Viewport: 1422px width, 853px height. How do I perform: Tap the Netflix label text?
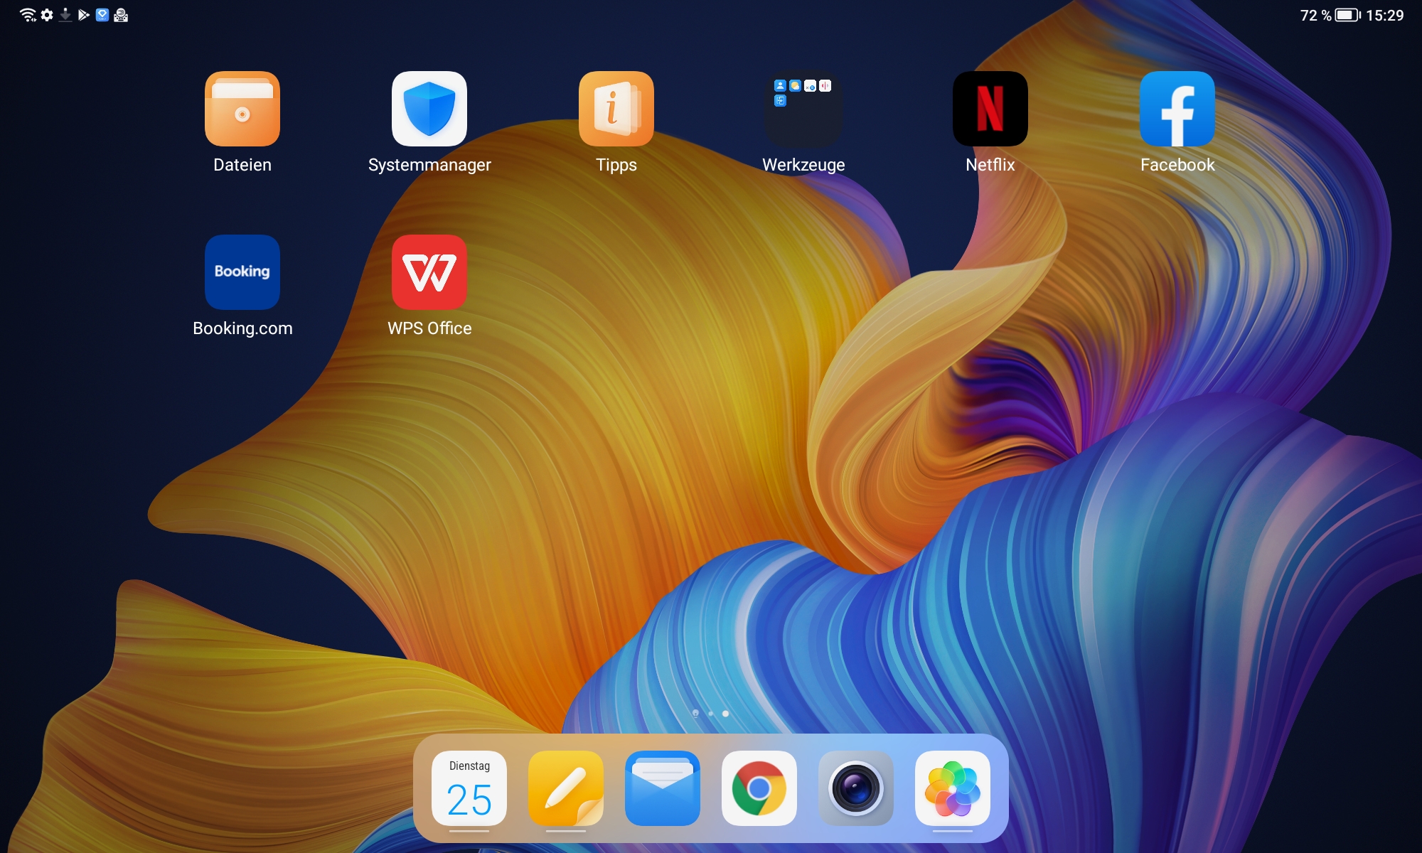coord(990,165)
